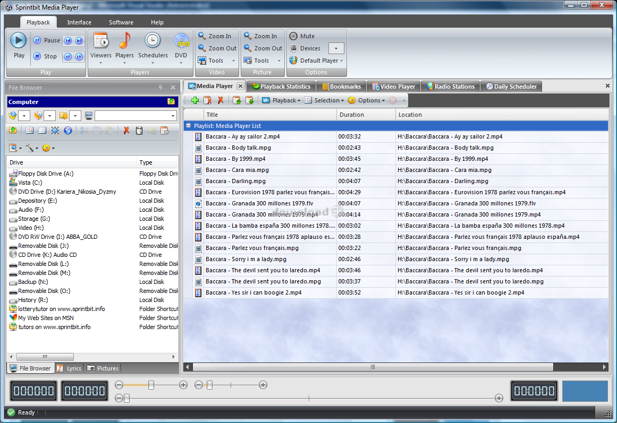
Task: Open the Bookmarks tab
Action: [341, 87]
